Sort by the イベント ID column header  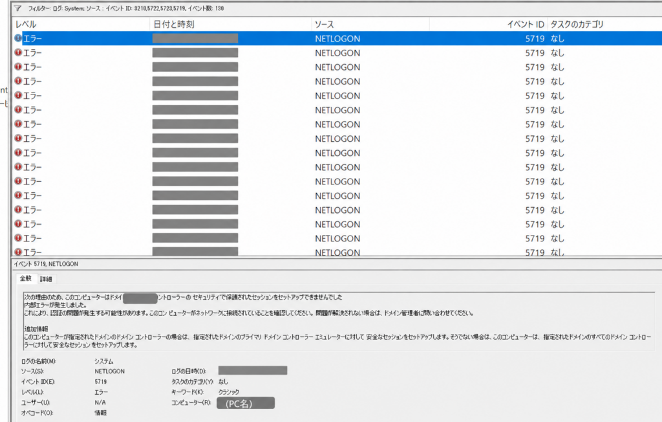click(x=526, y=24)
